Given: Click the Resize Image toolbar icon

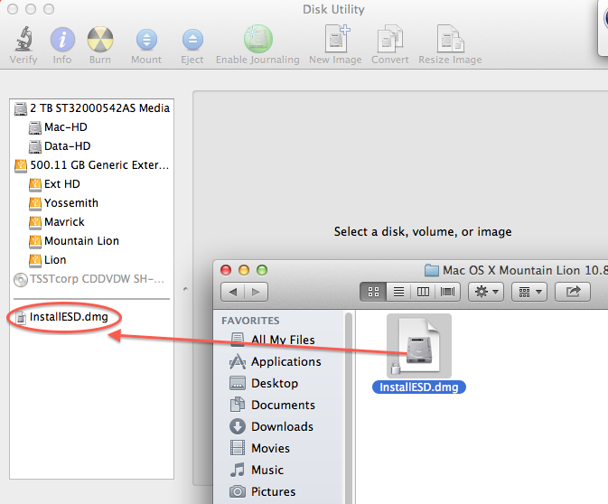Looking at the screenshot, I should tap(450, 38).
